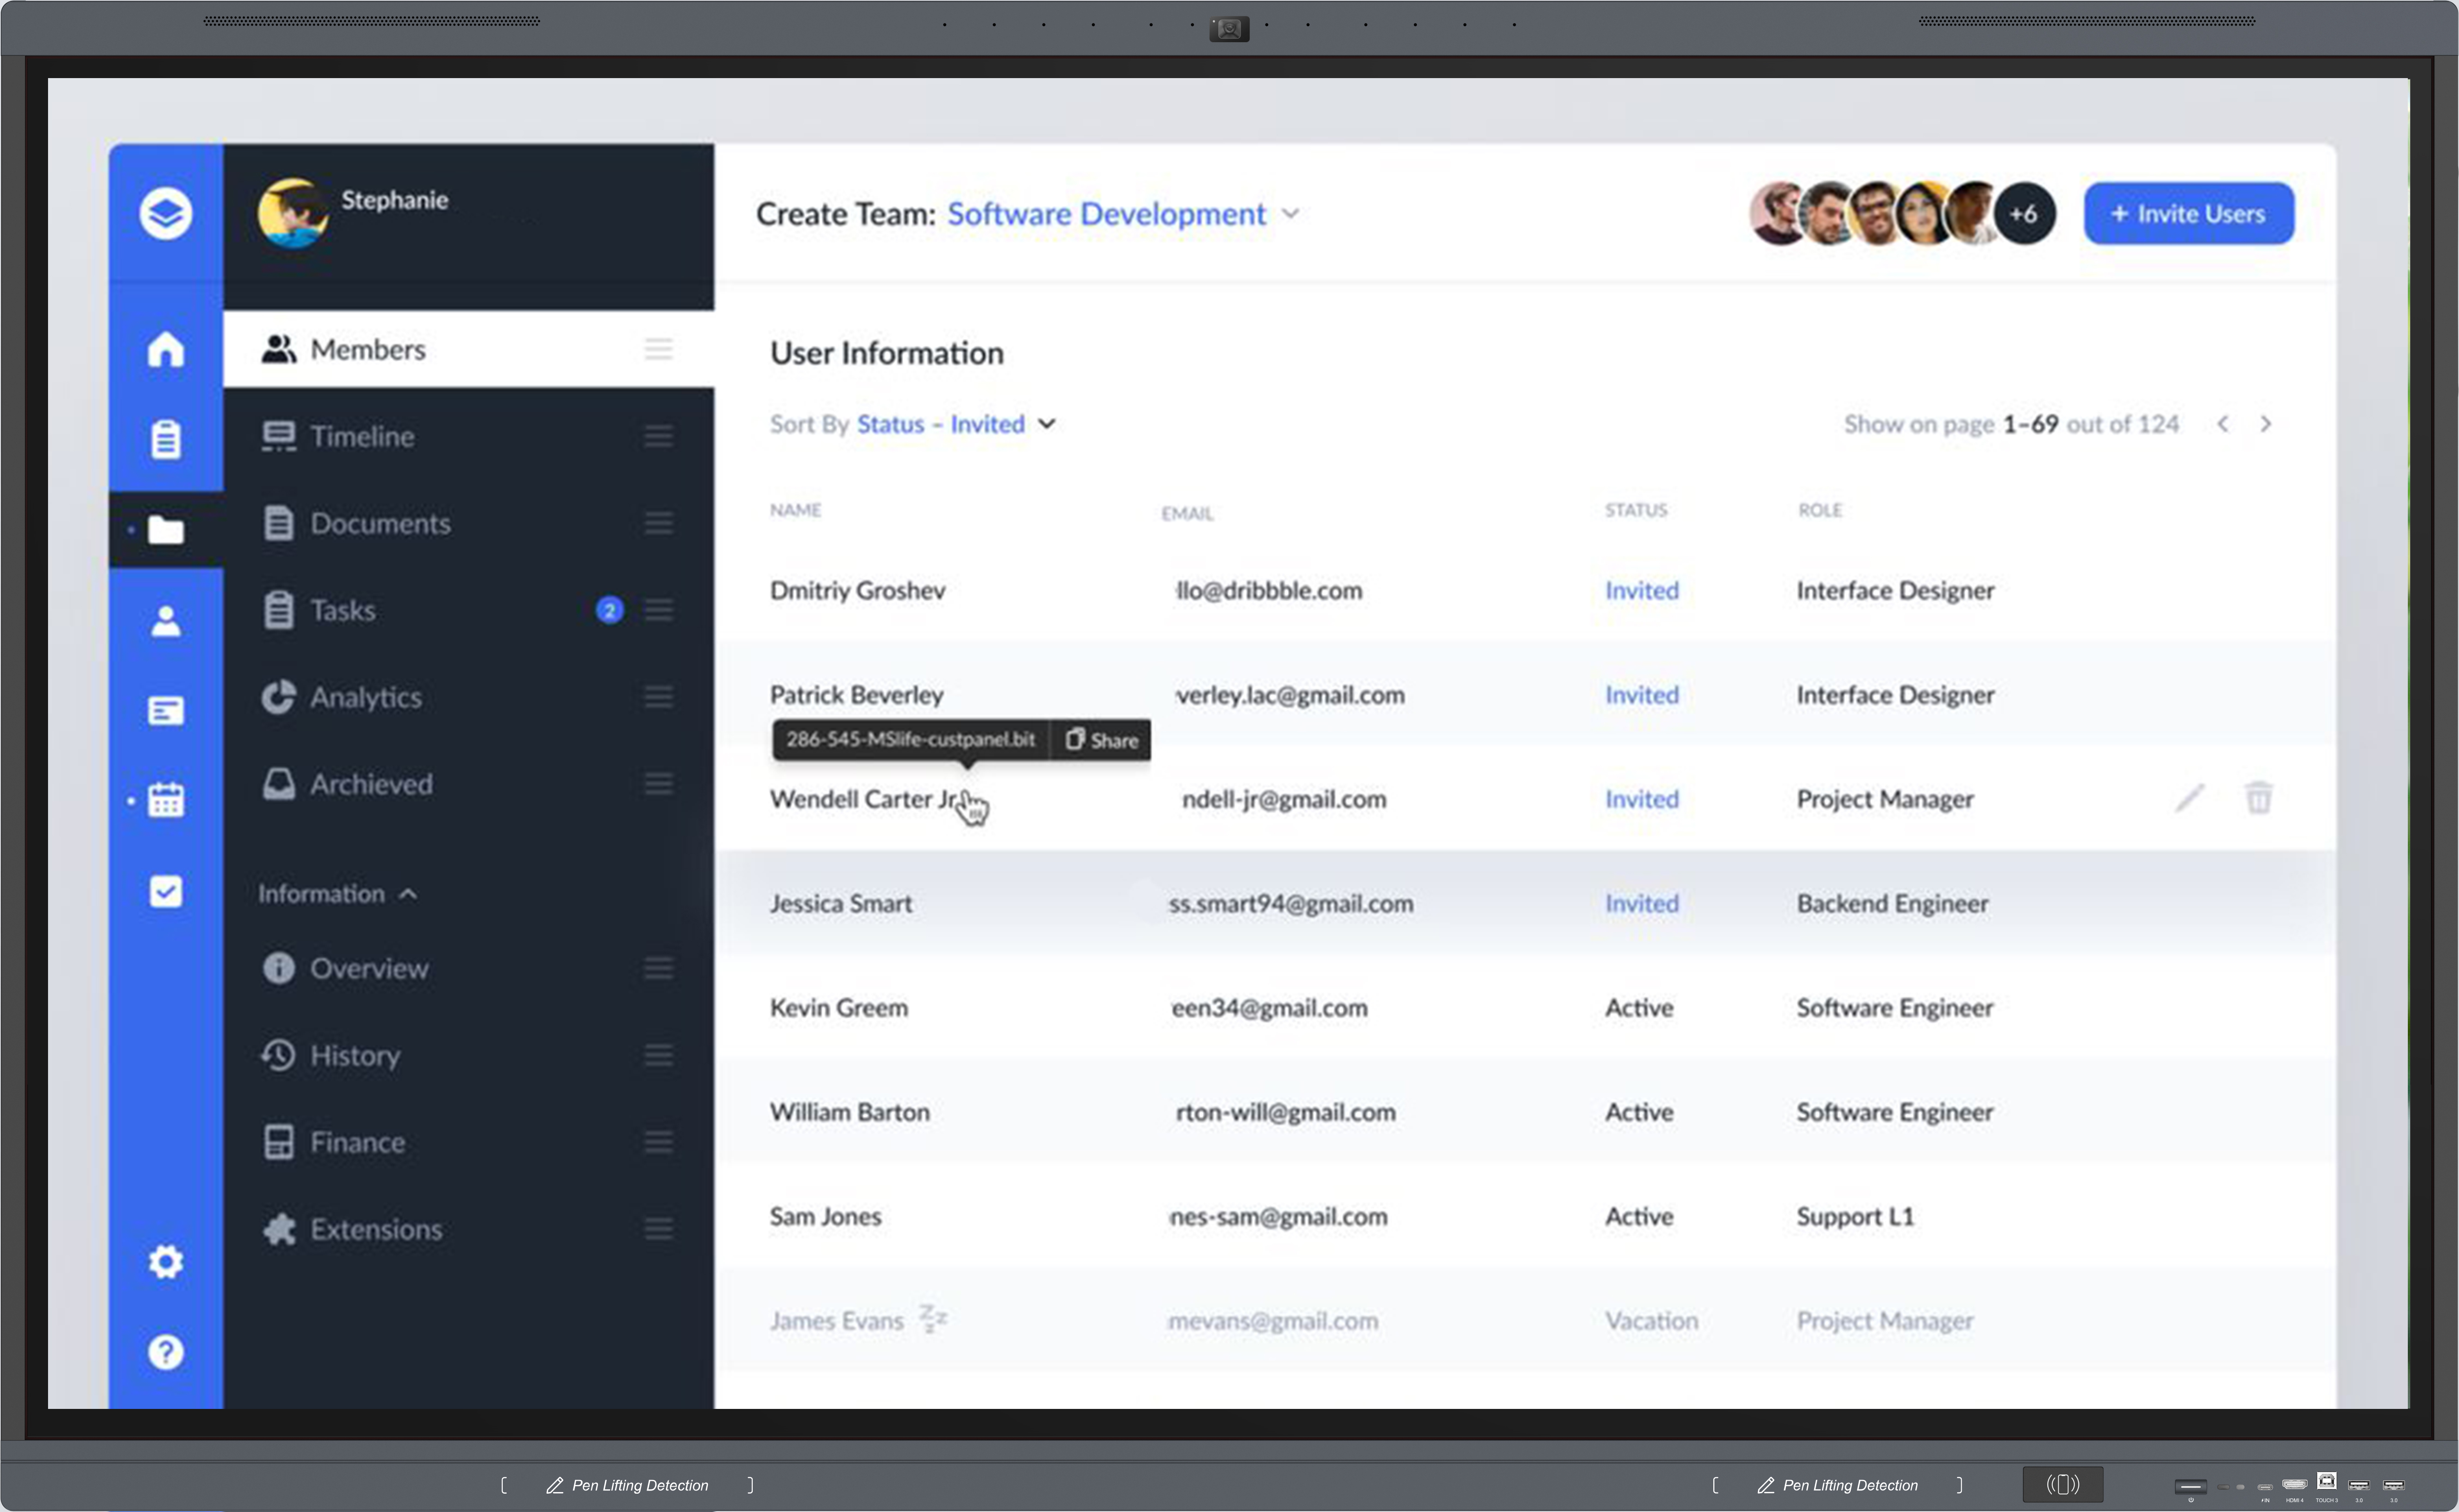Viewport: 2459px width, 1512px height.
Task: Click the Vacation status for James Evans
Action: 1652,1321
